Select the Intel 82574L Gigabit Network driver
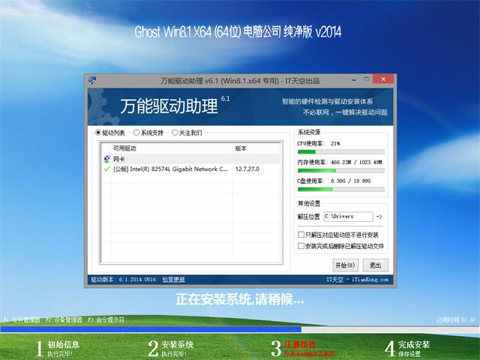Screen dimensions: 480x360 (x=170, y=169)
